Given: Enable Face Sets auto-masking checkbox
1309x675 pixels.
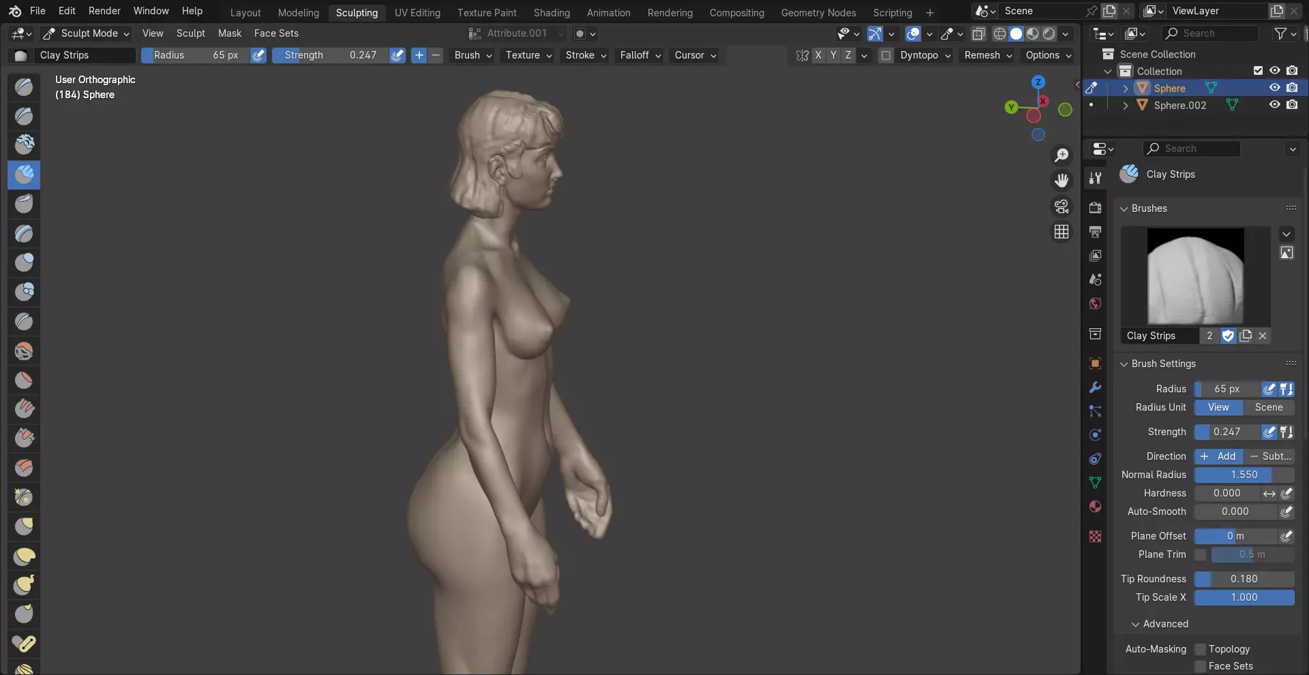Looking at the screenshot, I should [1201, 666].
